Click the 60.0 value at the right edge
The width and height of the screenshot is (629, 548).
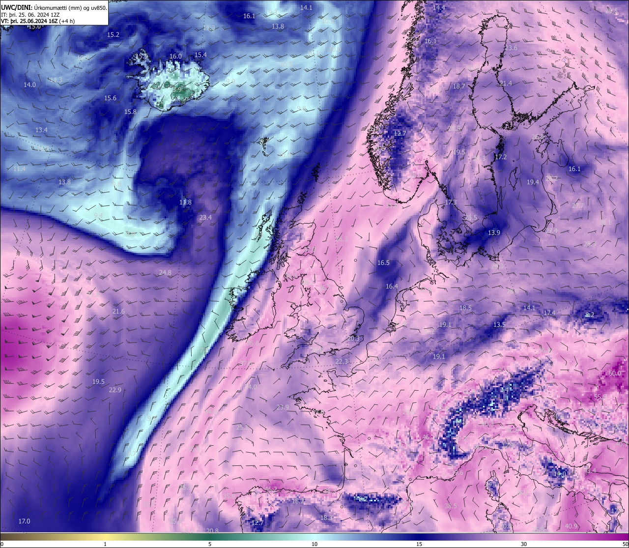tap(615, 374)
